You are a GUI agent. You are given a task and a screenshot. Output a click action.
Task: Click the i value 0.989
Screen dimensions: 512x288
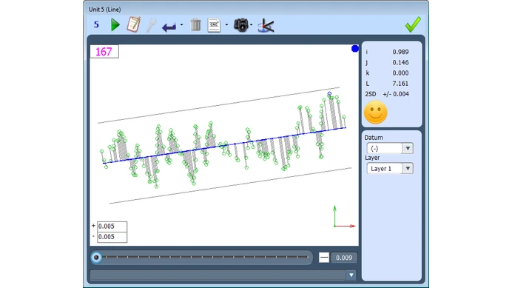400,52
